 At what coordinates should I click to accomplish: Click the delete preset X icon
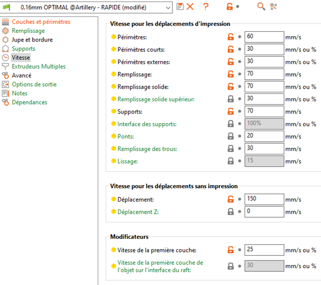(x=190, y=6)
